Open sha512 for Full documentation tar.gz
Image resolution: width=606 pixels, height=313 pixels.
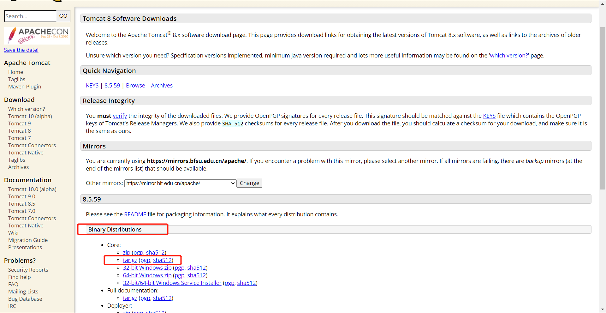point(162,298)
